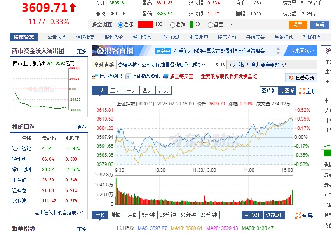Click the red bullish proportion bar
The image size is (331, 233).
(x=146, y=24)
